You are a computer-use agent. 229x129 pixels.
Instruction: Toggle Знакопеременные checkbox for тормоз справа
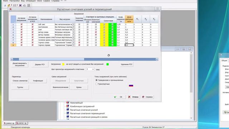[x=79, y=45]
